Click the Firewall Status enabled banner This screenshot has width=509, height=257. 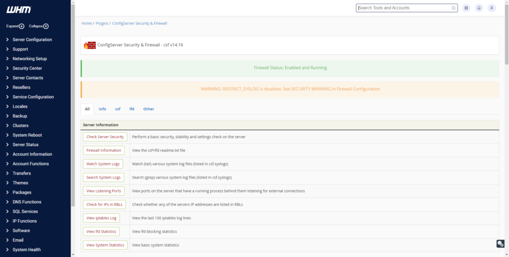click(290, 68)
